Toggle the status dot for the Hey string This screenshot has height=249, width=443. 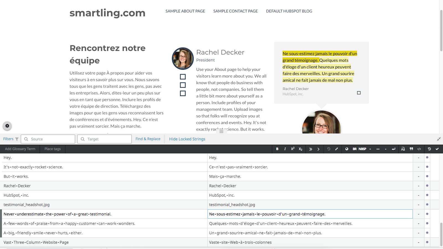coord(427,157)
